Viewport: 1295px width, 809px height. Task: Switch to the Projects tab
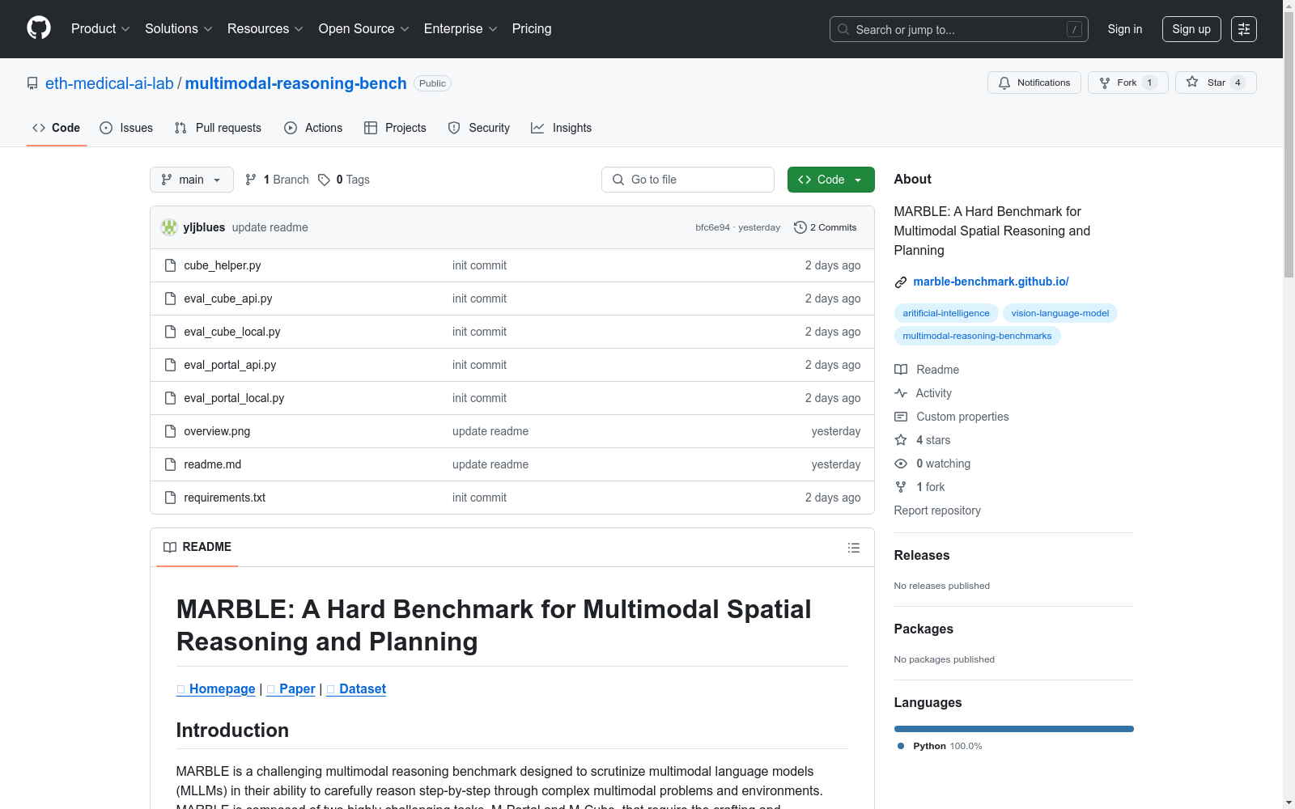pyautogui.click(x=395, y=128)
